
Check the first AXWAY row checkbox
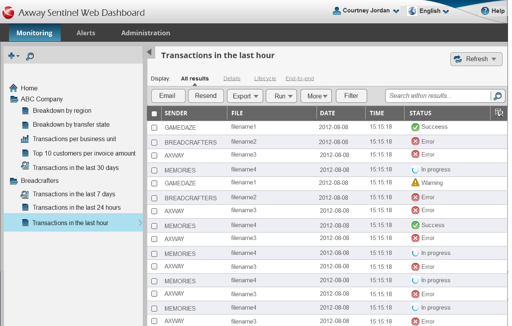[154, 156]
